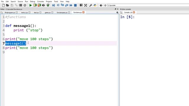This screenshot has width=189, height=106.
Task: Open the Edit menu
Action: (7, 1)
